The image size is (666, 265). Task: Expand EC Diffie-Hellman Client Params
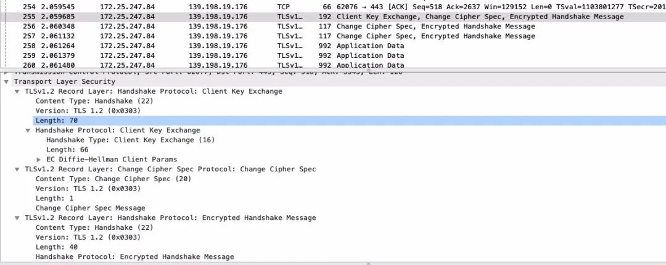click(x=39, y=160)
